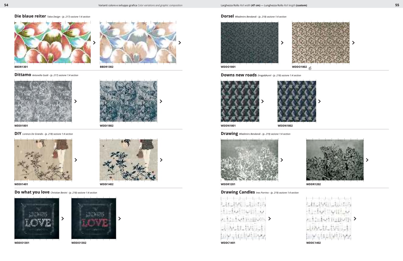Click the arrow beside WDDR1202 drawing sample
Image resolution: width=403 pixels, height=261 pixels.
point(367,160)
